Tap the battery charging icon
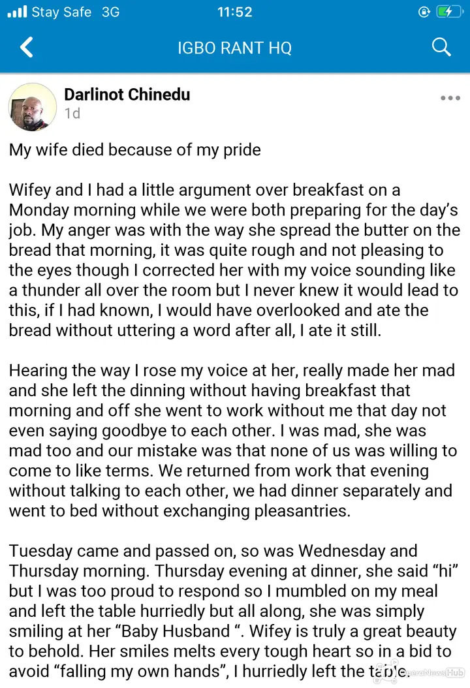Image resolution: width=470 pixels, height=688 pixels. [x=449, y=12]
